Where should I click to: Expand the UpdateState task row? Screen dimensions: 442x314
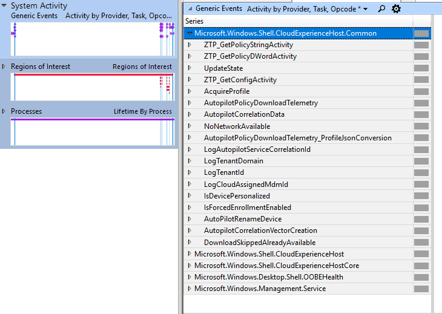point(190,68)
